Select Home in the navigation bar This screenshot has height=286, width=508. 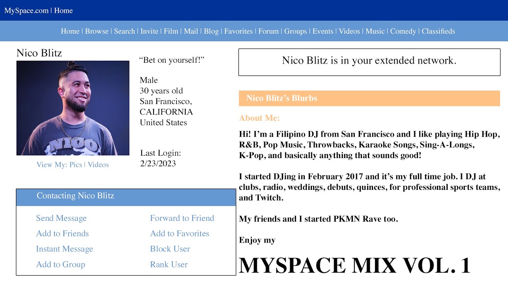coord(70,31)
